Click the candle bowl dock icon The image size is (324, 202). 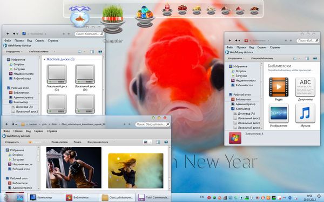pos(167,10)
